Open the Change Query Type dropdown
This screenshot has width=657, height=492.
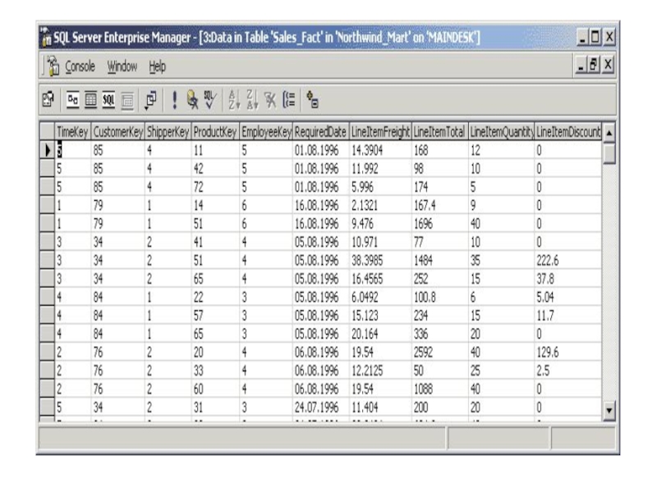point(150,100)
